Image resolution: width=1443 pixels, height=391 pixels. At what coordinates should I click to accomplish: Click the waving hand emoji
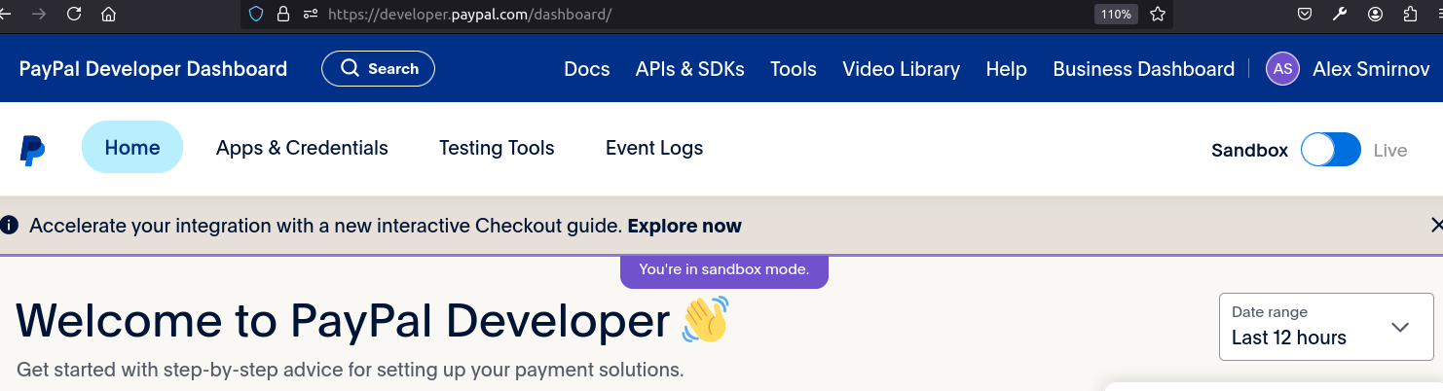(x=706, y=320)
